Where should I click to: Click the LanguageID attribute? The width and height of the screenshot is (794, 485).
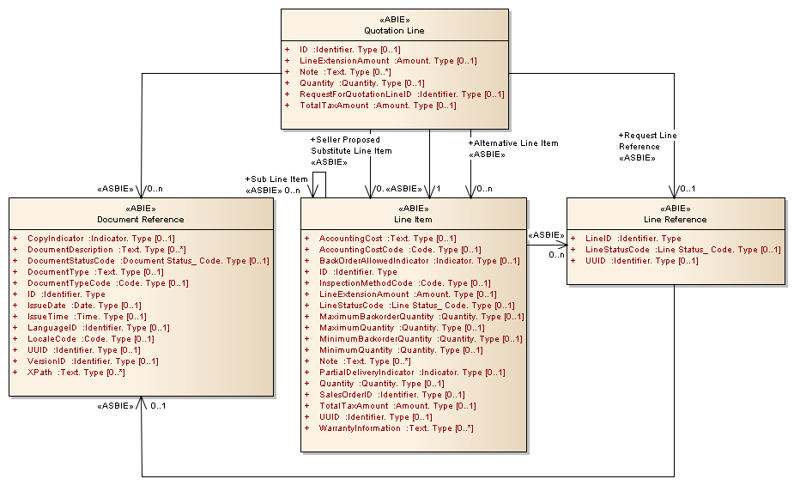tap(98, 328)
